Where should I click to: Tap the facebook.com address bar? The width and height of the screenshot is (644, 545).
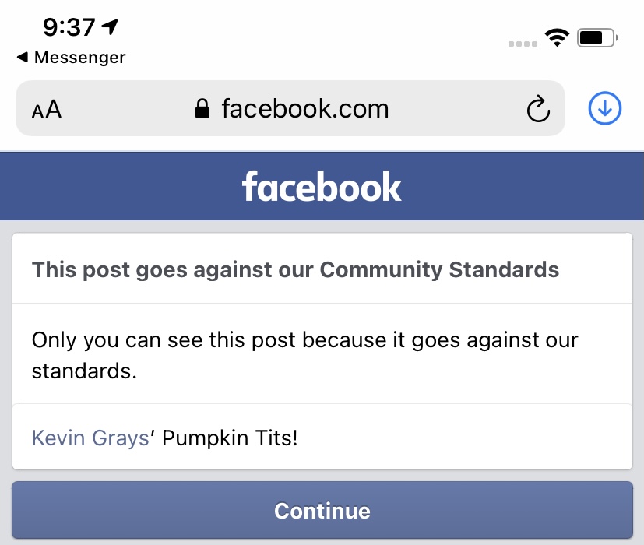pos(304,108)
